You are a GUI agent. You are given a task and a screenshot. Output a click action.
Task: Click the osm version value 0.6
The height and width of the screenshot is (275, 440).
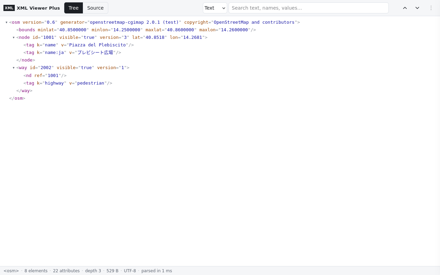pos(51,22)
